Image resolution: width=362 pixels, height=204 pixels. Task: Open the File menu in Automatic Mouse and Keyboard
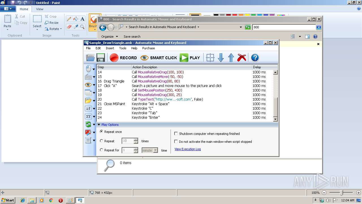(88, 48)
